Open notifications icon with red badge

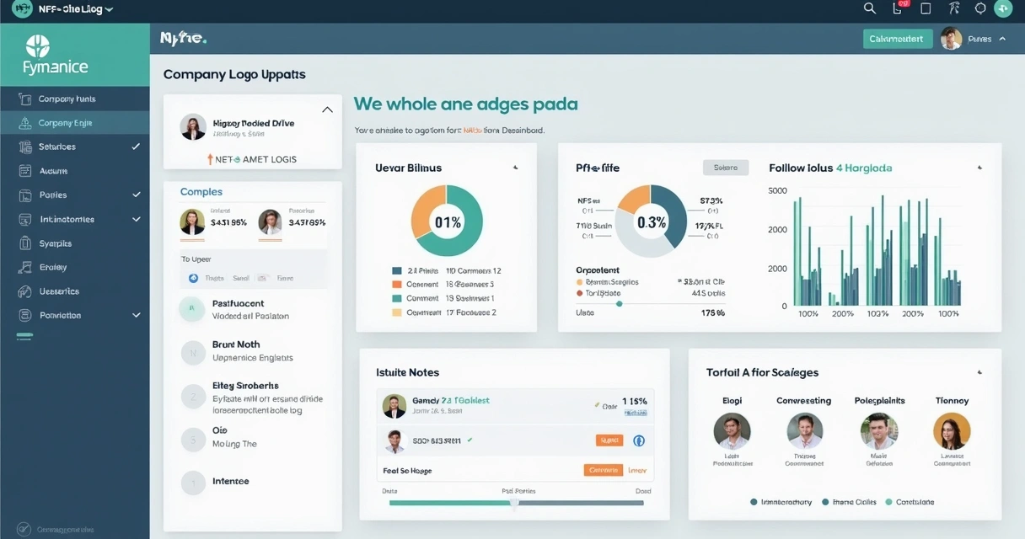coord(898,8)
